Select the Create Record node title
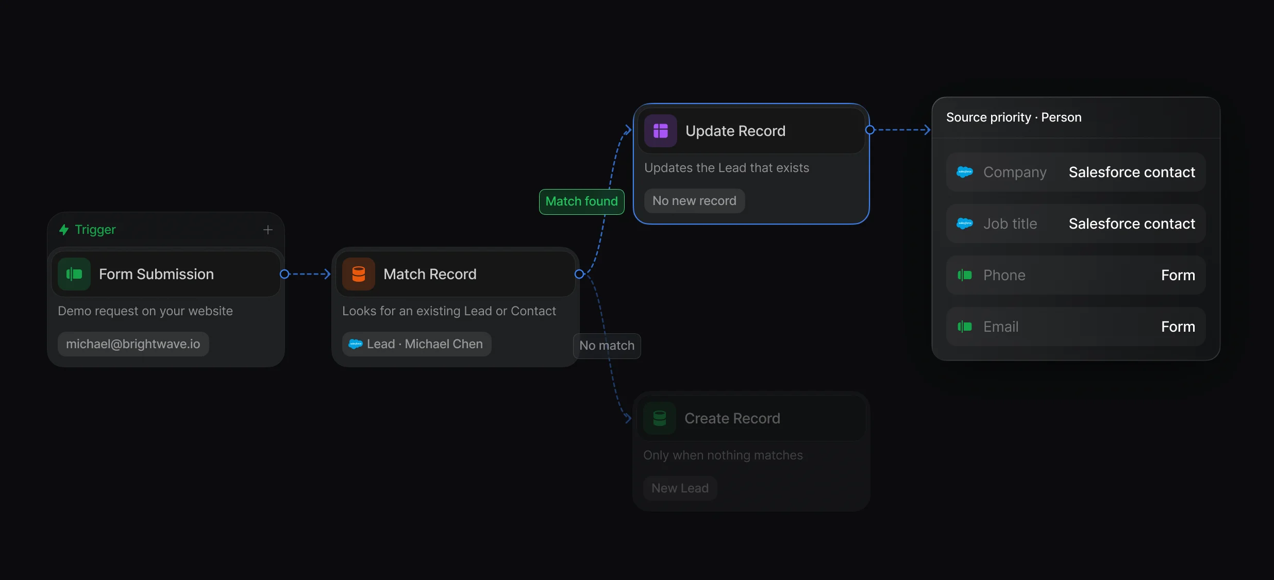This screenshot has height=580, width=1274. [x=732, y=418]
